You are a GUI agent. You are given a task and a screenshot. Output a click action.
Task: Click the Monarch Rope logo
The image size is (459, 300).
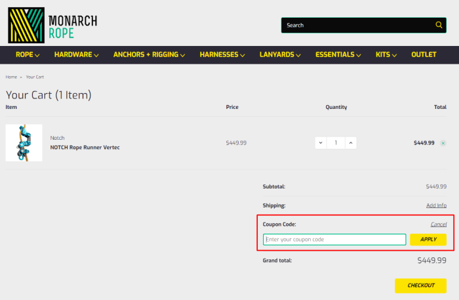coord(52,26)
